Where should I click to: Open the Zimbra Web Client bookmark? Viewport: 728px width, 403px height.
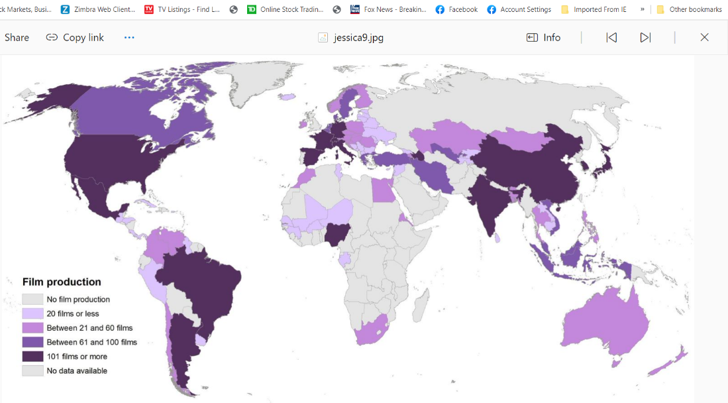point(98,9)
